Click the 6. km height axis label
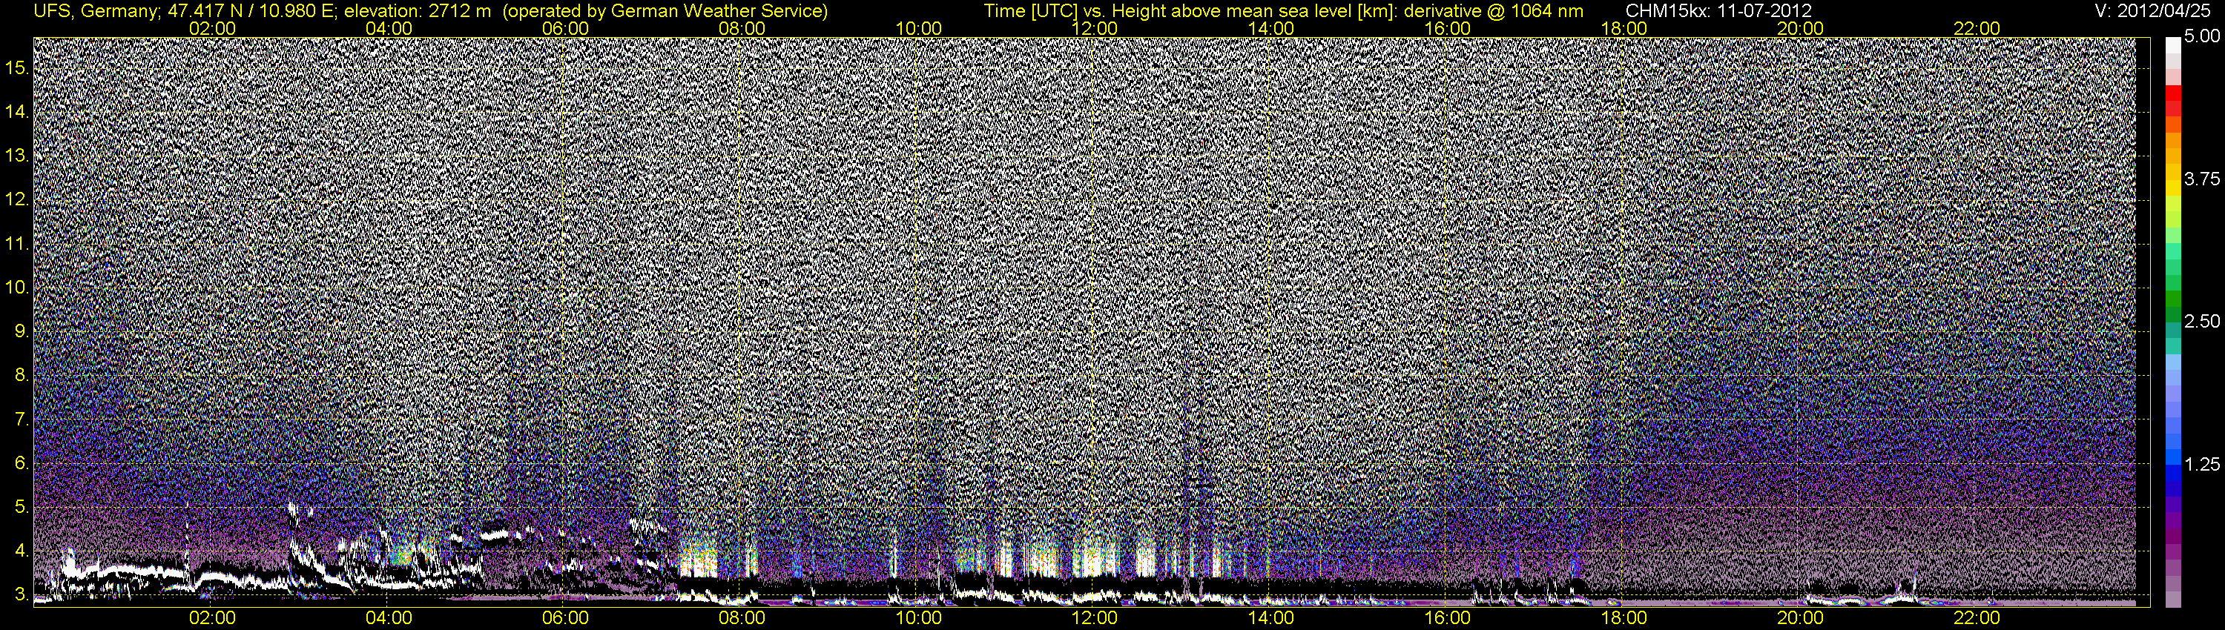The height and width of the screenshot is (630, 2225). click(x=22, y=463)
